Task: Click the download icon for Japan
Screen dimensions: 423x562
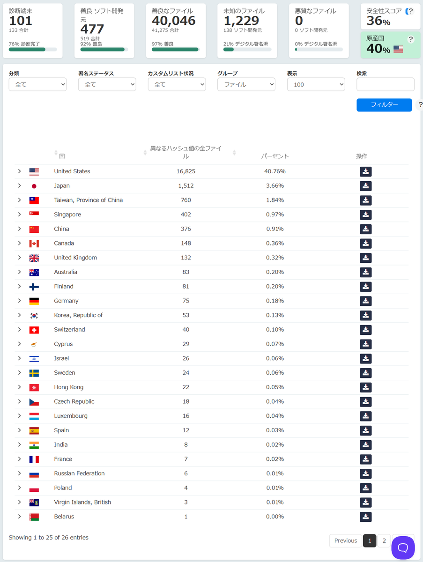Action: coord(365,186)
